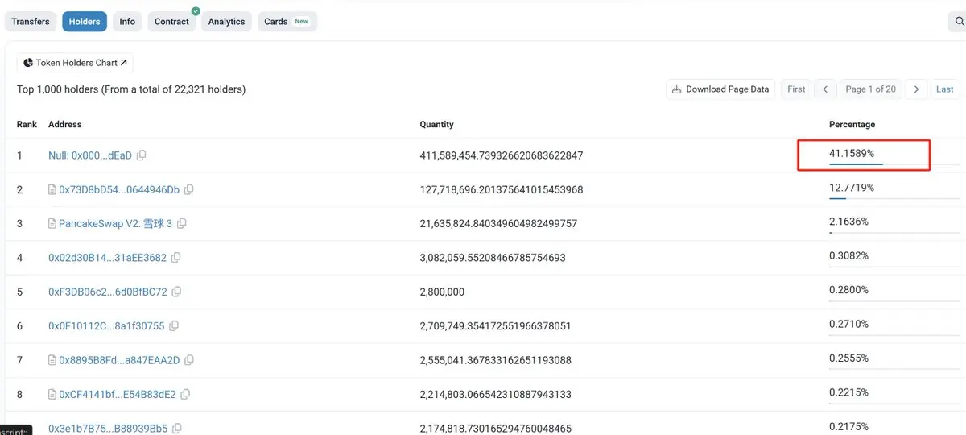Click the Rank column header

tap(27, 125)
